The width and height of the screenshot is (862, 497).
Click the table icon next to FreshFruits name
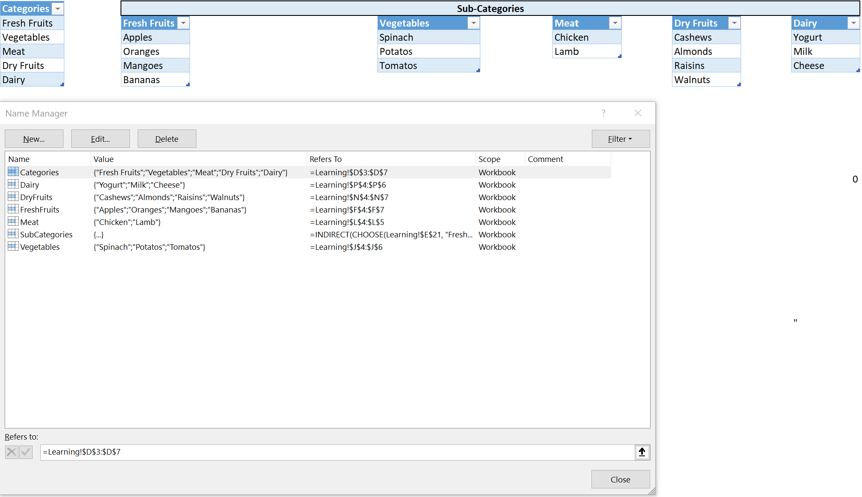(13, 209)
